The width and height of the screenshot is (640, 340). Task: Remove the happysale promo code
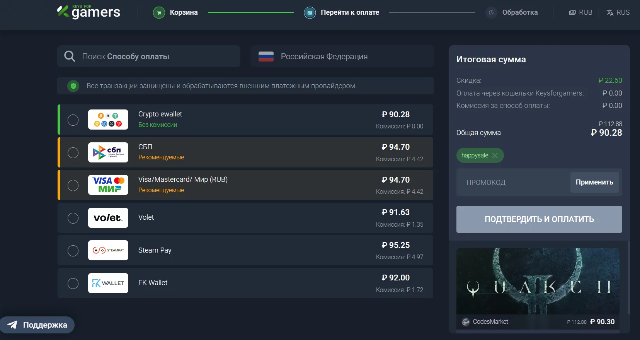point(495,155)
